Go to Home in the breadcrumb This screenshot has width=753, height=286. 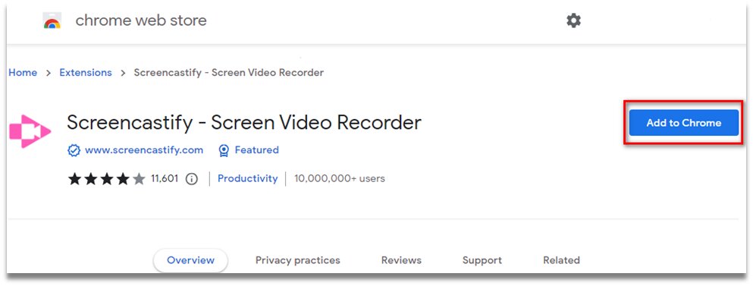23,73
